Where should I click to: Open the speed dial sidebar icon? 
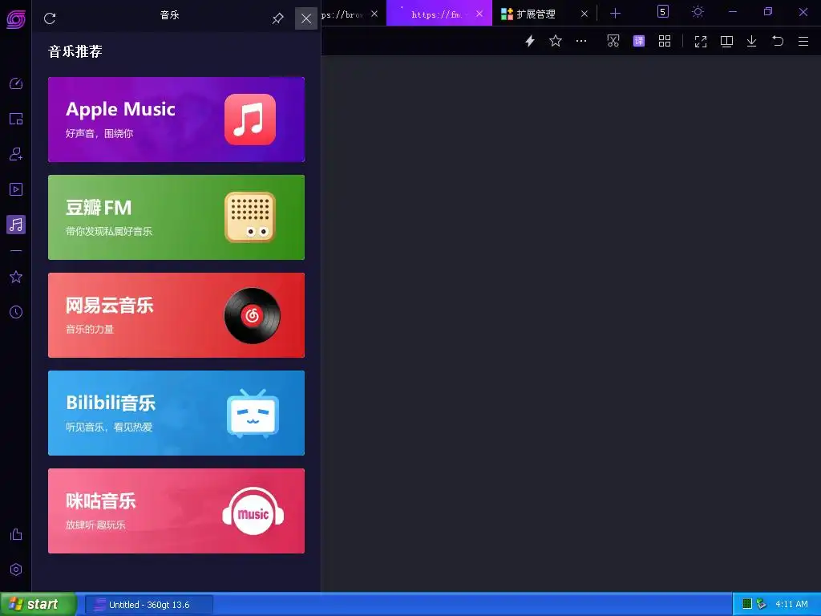(16, 83)
